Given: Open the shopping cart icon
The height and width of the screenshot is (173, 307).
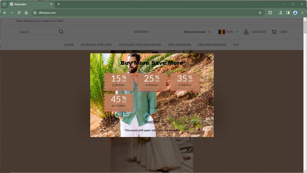Looking at the screenshot, I should pos(274,32).
